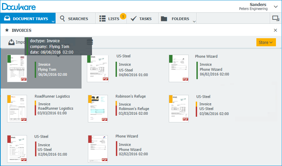Click the database stack icon in toolbar

[x=90, y=42]
